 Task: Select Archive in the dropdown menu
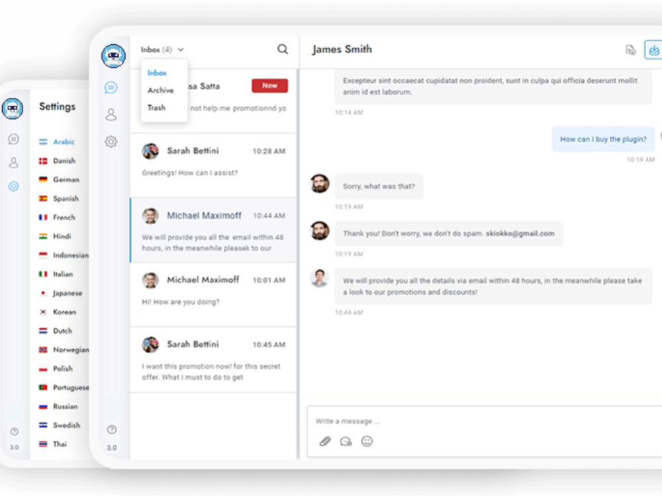click(160, 90)
